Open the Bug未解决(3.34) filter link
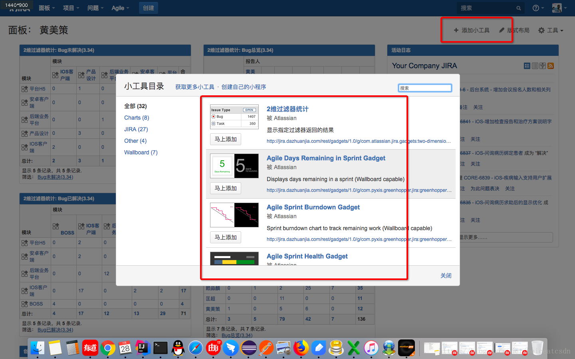 [x=56, y=177]
